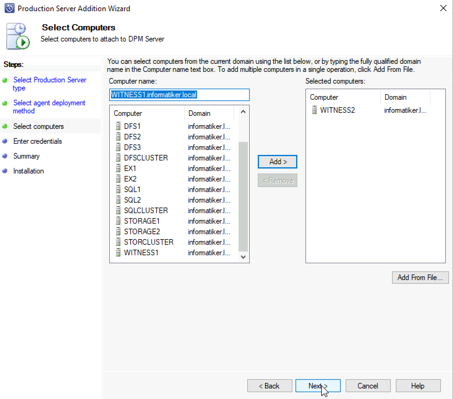The height and width of the screenshot is (399, 453).
Task: Select SQL1 in the computer list
Action: pyautogui.click(x=132, y=189)
